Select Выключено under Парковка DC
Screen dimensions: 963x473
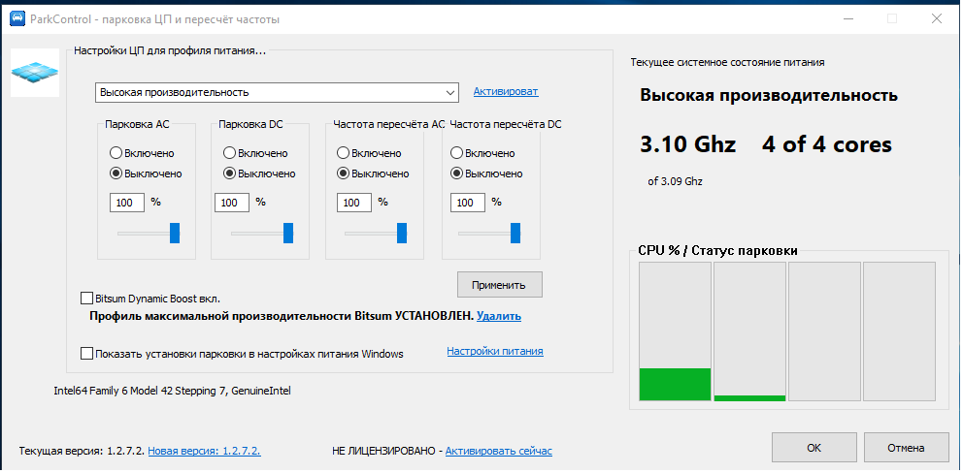(x=259, y=173)
